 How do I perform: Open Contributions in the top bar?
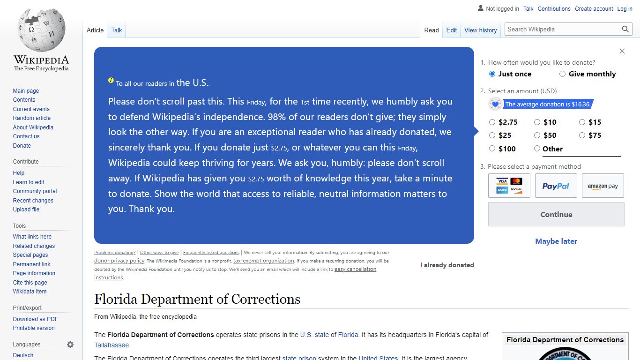pyautogui.click(x=554, y=9)
